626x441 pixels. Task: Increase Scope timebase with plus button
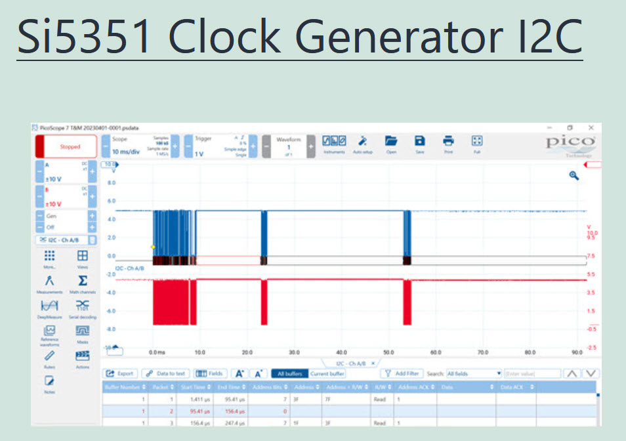click(175, 146)
